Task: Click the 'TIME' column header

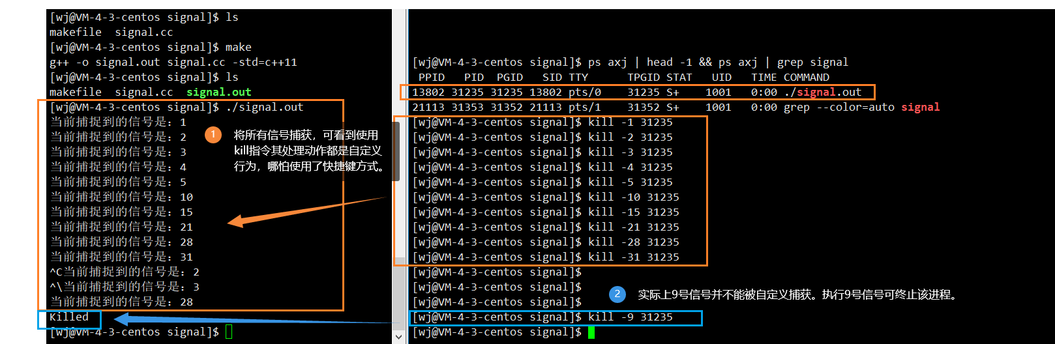Action: click(764, 77)
